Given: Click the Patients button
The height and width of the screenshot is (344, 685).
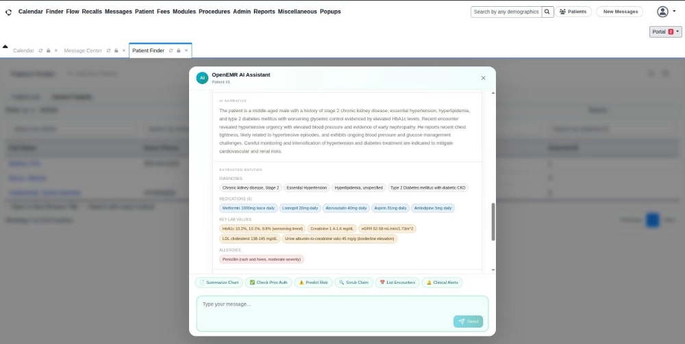Looking at the screenshot, I should click(x=573, y=12).
